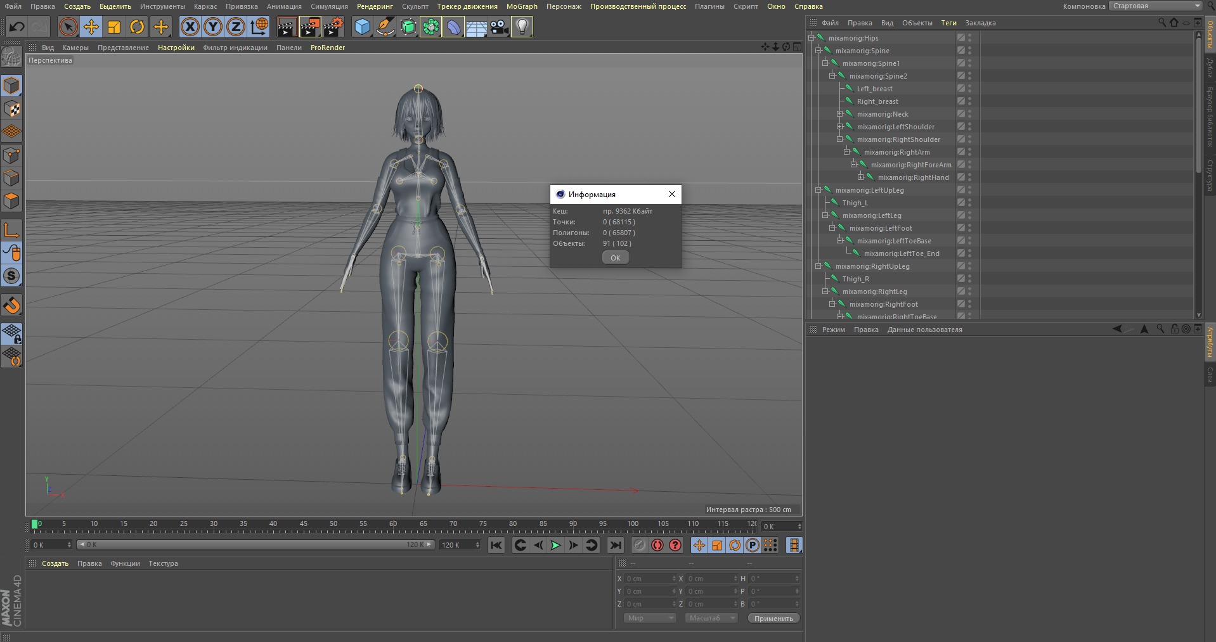Toggle autokeying button
The image size is (1216, 642).
(657, 545)
